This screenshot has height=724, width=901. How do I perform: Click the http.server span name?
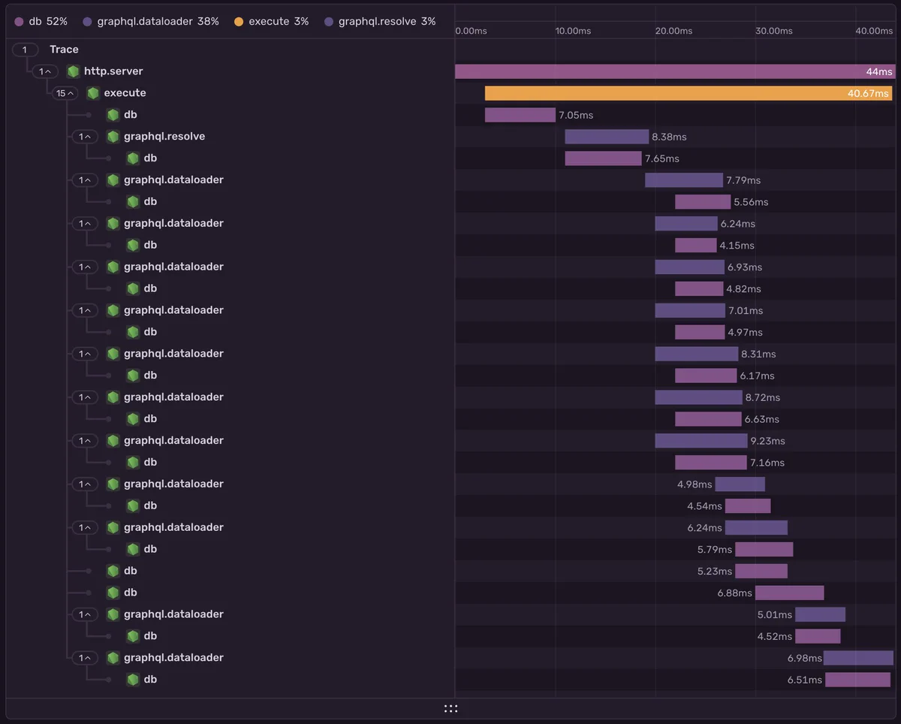coord(113,71)
